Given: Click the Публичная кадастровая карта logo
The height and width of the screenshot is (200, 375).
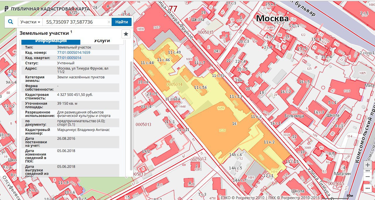Looking at the screenshot, I should (x=47, y=8).
